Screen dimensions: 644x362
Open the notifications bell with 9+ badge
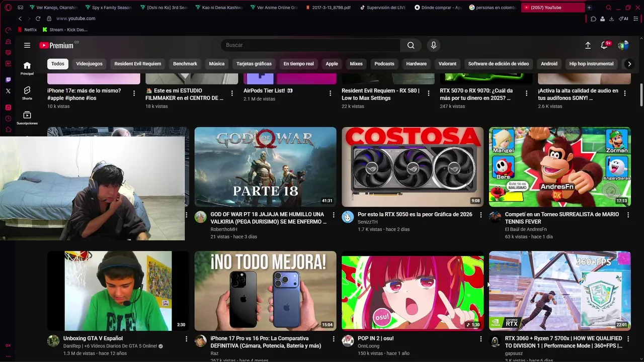click(605, 45)
